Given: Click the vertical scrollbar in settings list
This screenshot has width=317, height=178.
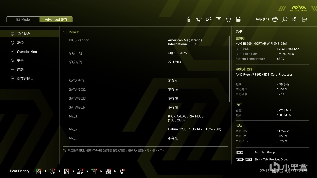Looking at the screenshot, I should point(230,69).
